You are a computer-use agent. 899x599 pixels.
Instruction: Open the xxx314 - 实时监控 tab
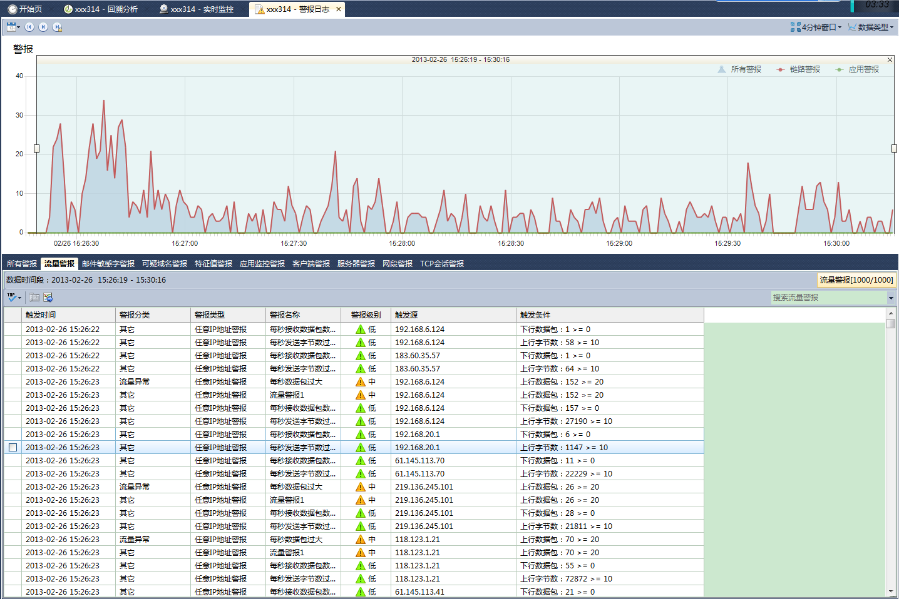197,9
